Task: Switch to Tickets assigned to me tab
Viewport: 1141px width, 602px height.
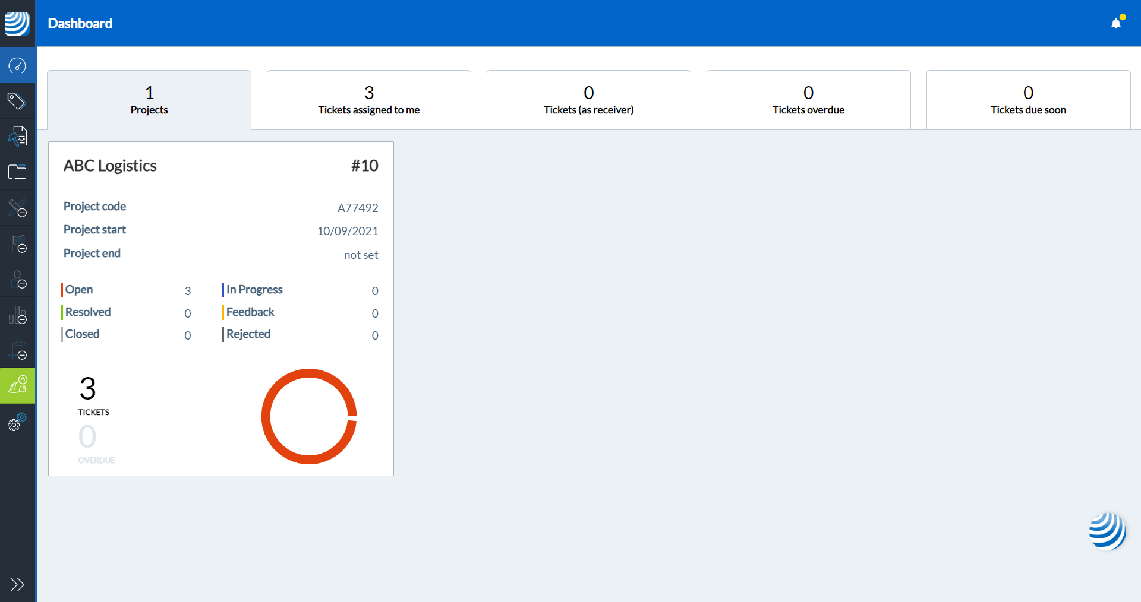Action: click(x=368, y=100)
